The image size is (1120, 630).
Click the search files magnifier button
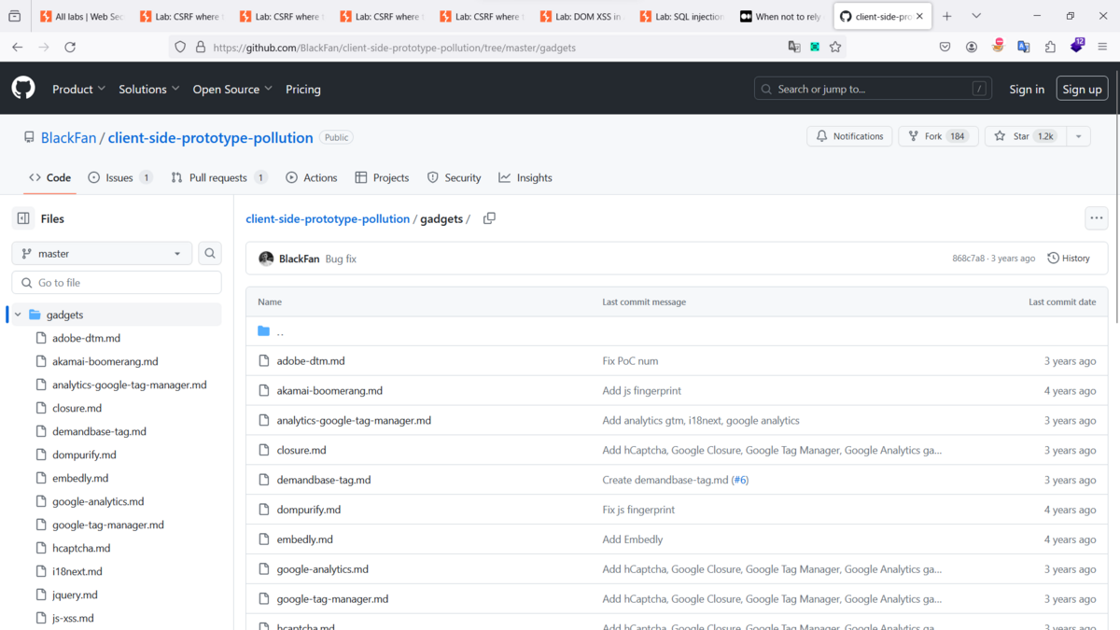pos(210,253)
